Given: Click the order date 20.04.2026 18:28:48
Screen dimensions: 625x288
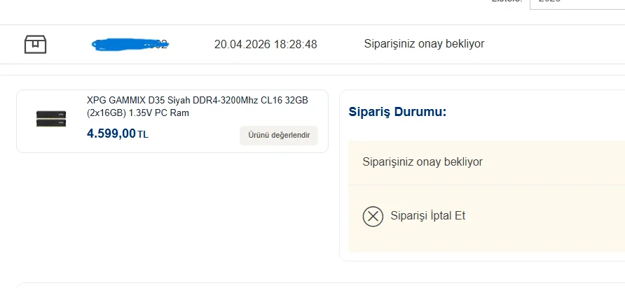Looking at the screenshot, I should [266, 44].
